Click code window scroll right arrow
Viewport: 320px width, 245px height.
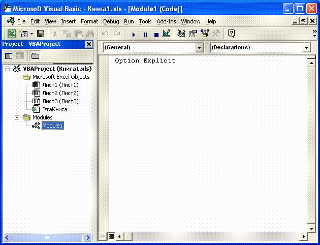click(304, 236)
